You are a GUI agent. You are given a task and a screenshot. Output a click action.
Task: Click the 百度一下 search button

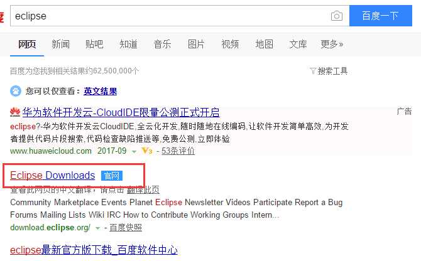(x=381, y=16)
